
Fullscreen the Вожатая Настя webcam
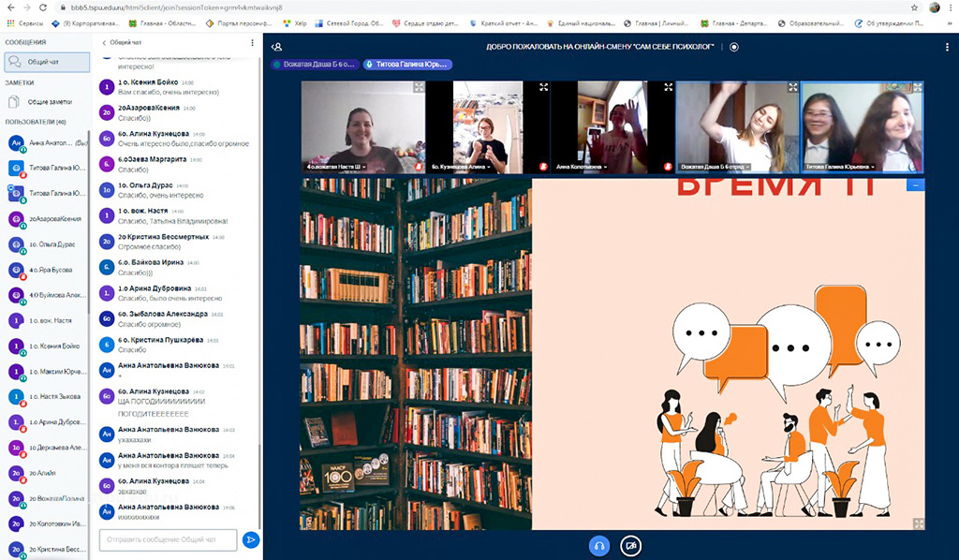tap(419, 87)
